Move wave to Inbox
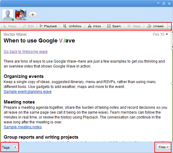Viewport: 173px width, 153px height. point(95,26)
